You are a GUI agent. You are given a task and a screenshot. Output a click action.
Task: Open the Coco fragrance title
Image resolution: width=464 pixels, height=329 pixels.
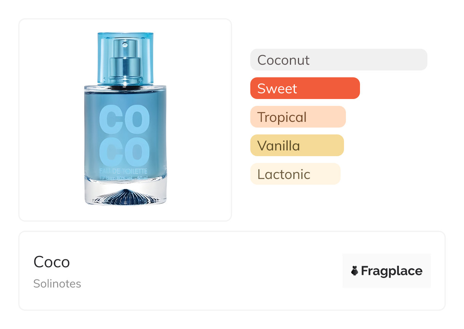click(x=52, y=262)
